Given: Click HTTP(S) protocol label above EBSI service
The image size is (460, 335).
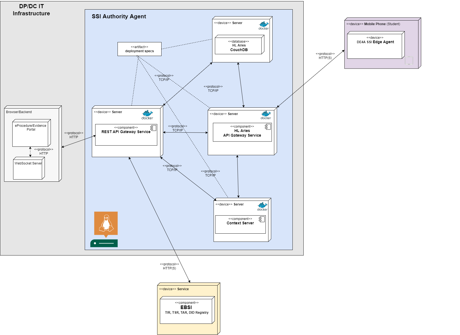Looking at the screenshot, I should (x=169, y=266).
